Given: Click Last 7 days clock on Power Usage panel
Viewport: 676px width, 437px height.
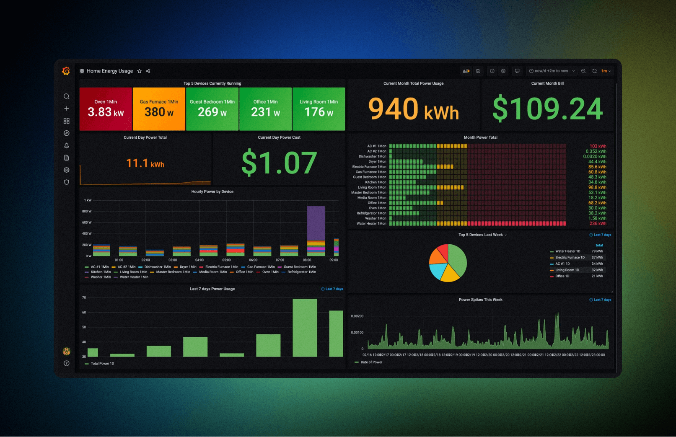Looking at the screenshot, I should (x=332, y=289).
